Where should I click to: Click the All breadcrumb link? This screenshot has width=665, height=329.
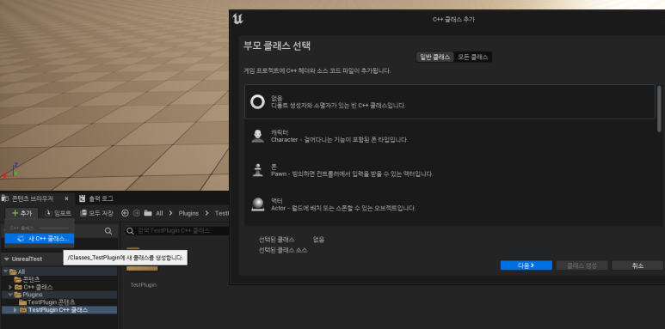point(159,213)
